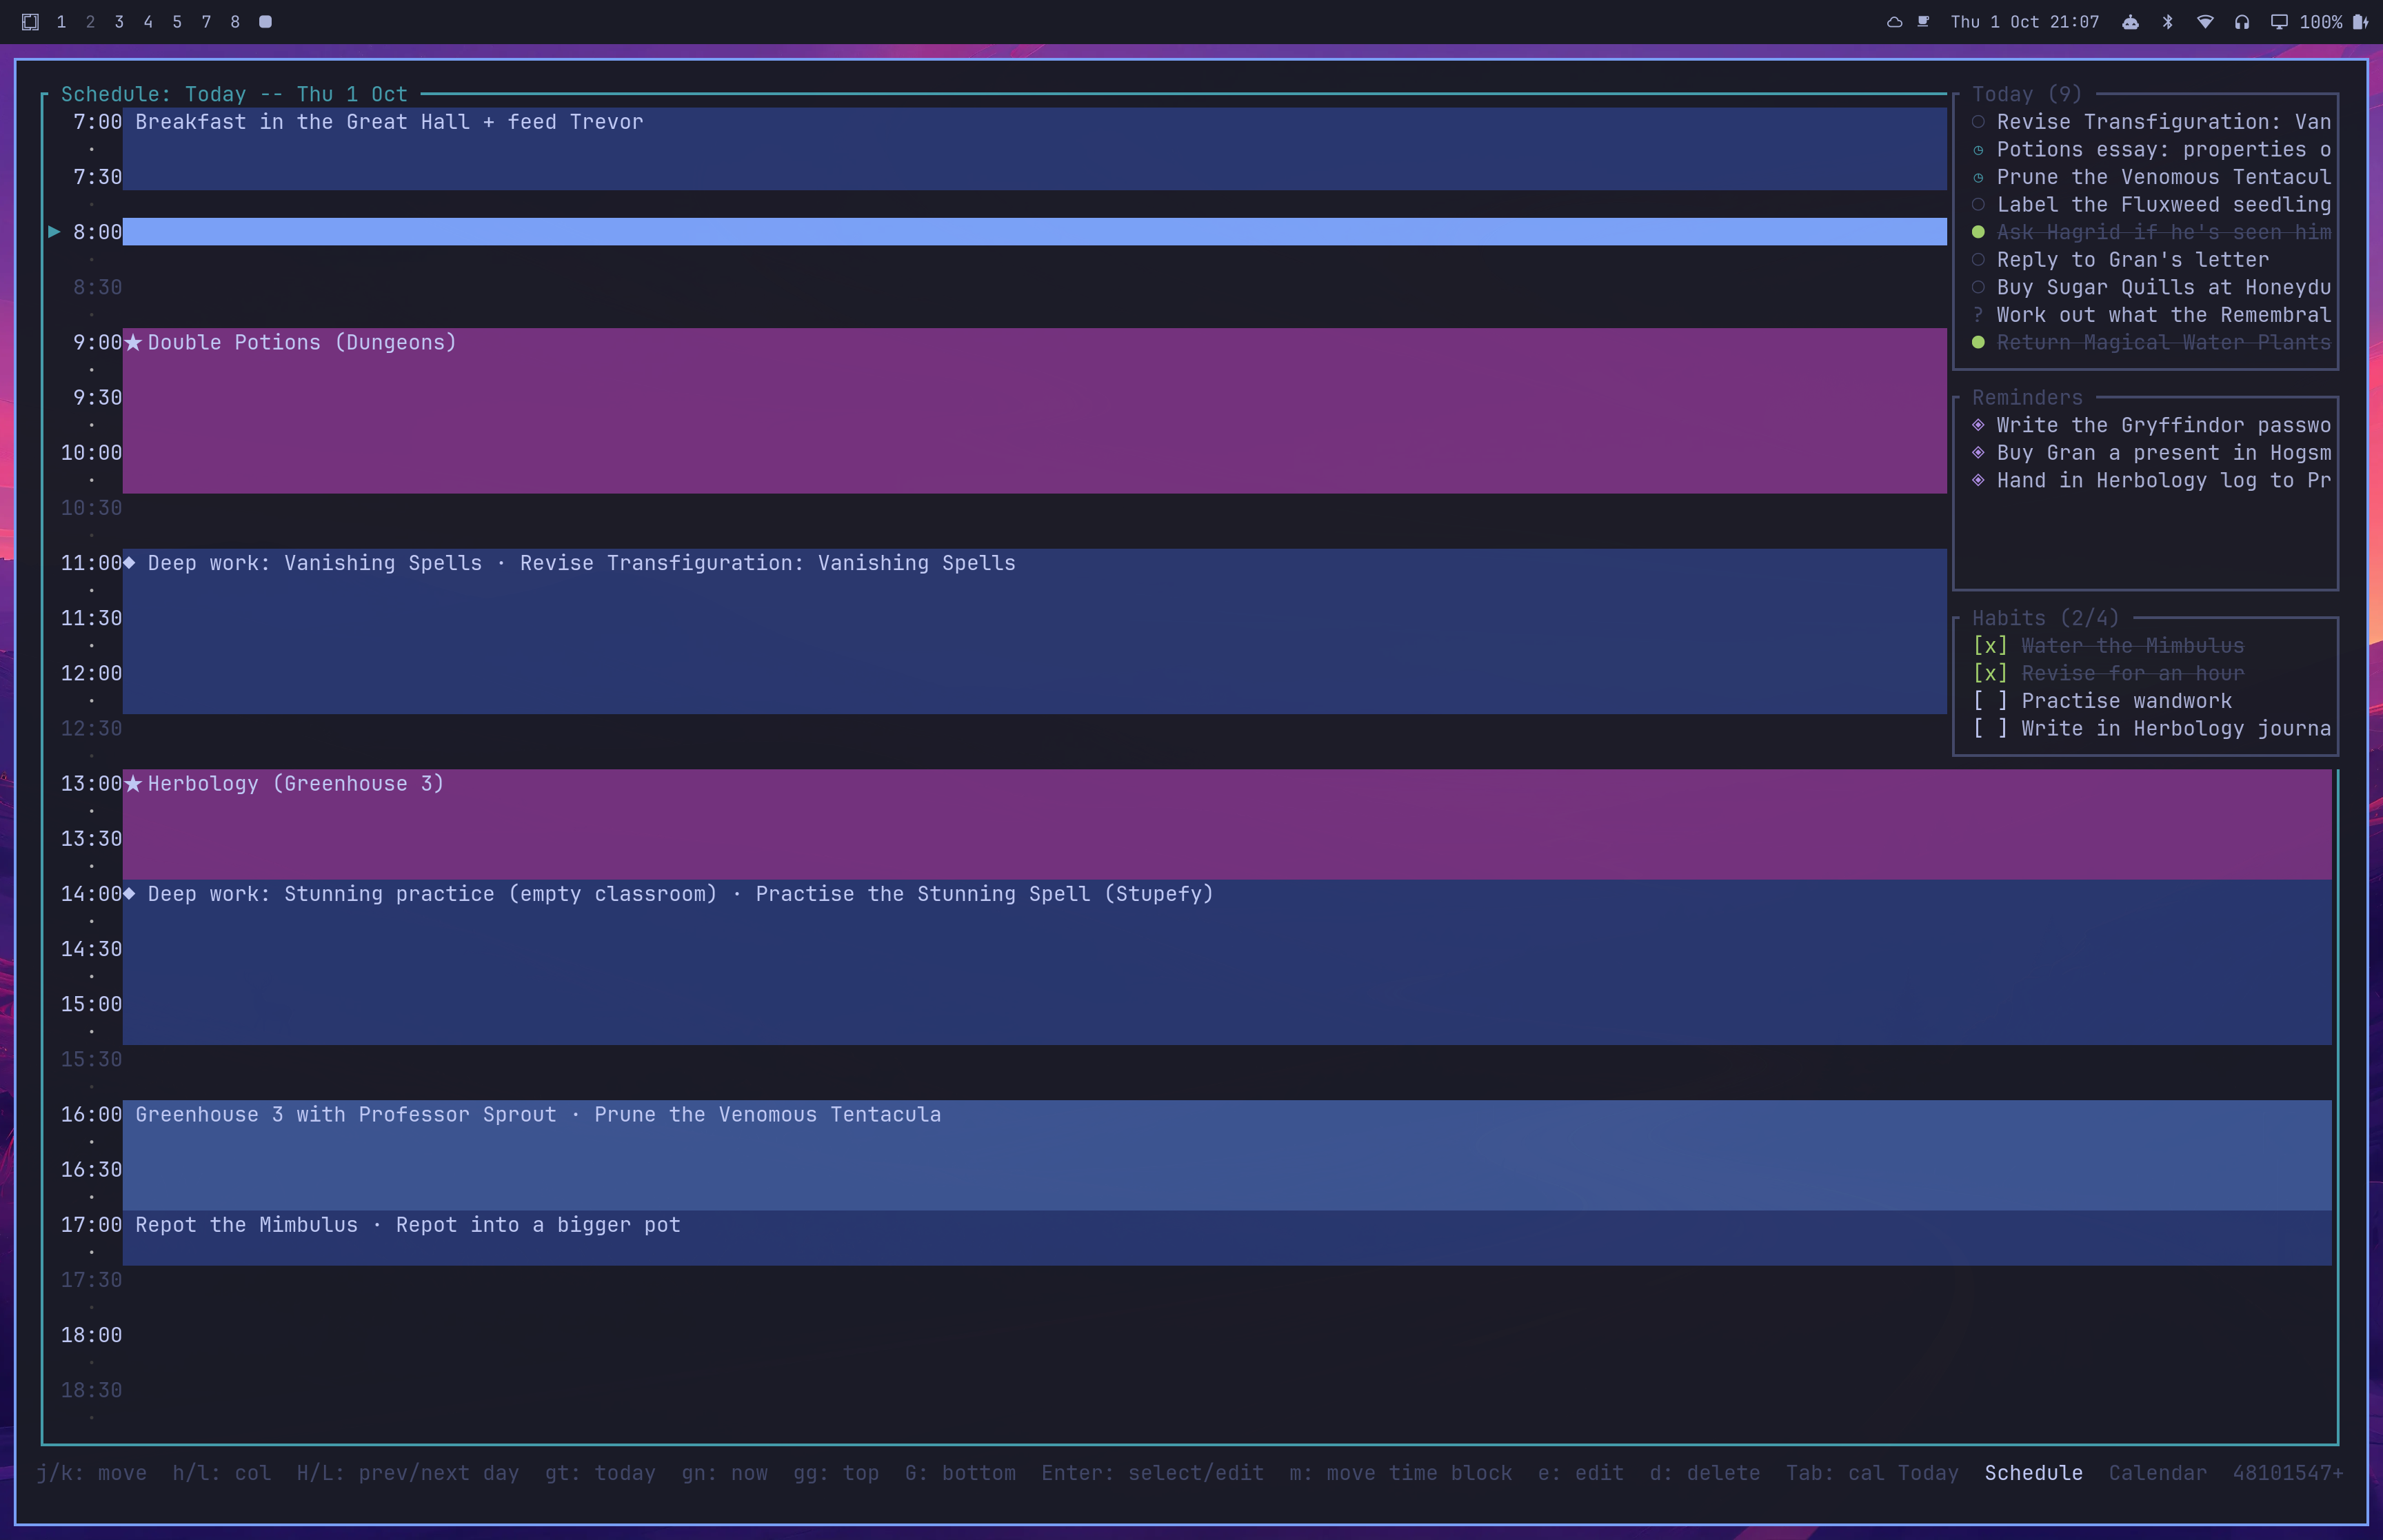Switch to the Today tab in the footer
The image size is (2383, 1540).
click(x=1928, y=1473)
